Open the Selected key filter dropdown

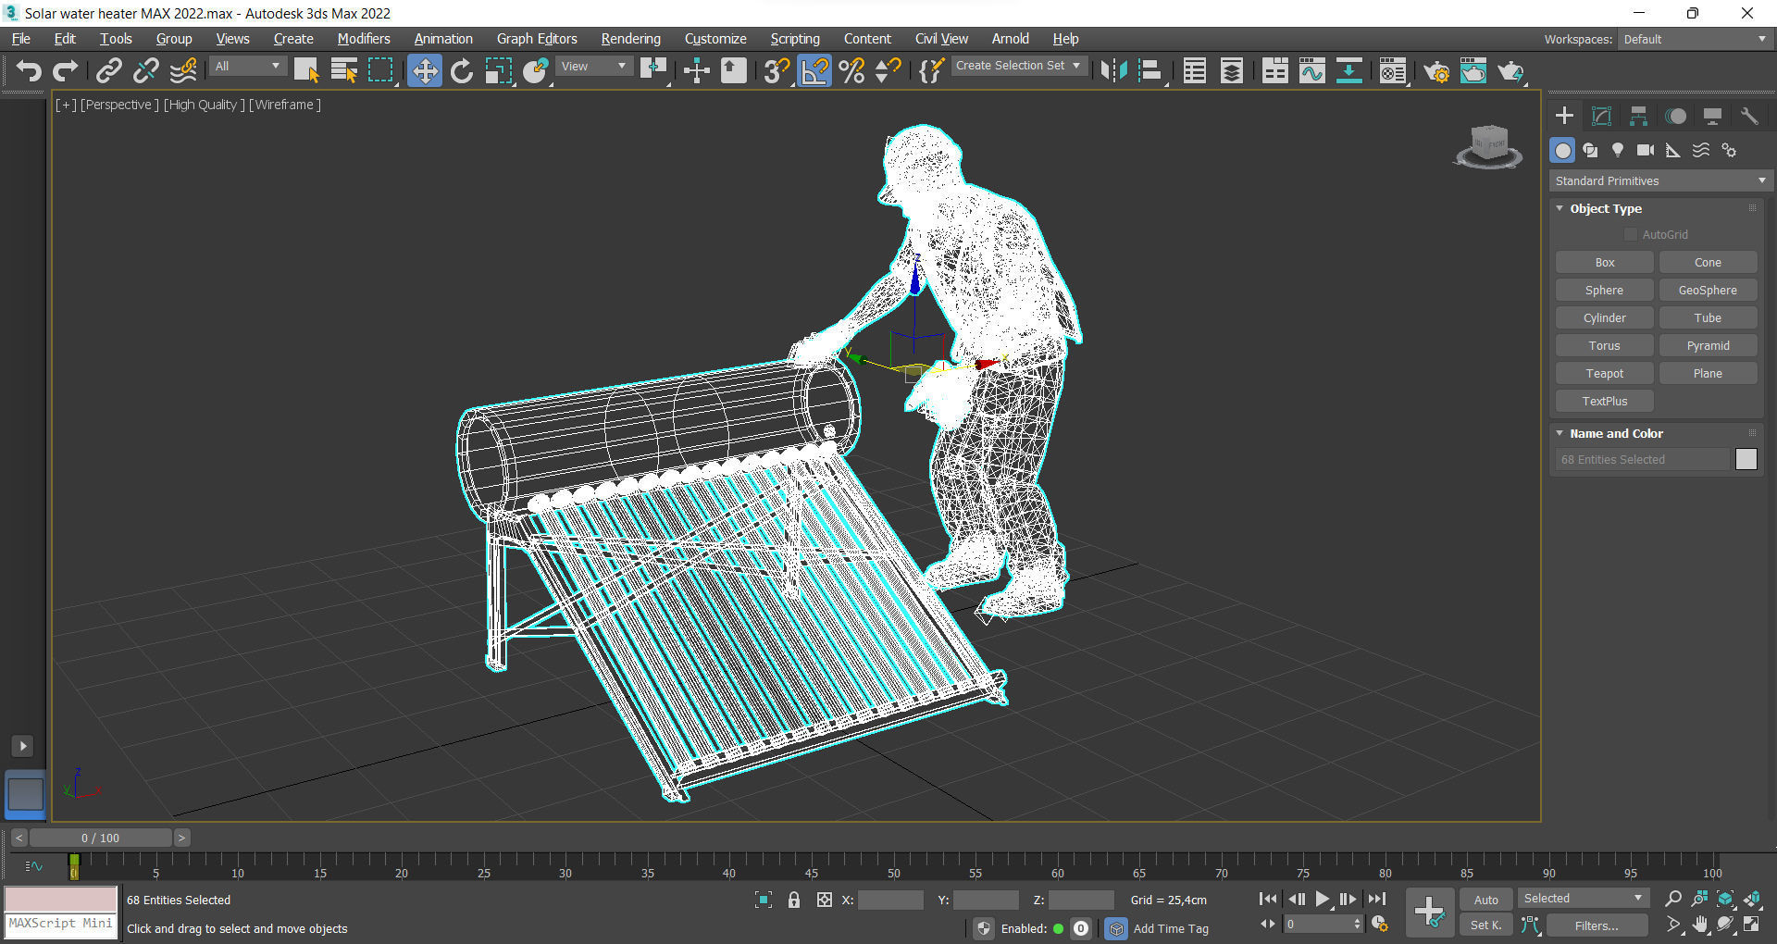tap(1583, 899)
